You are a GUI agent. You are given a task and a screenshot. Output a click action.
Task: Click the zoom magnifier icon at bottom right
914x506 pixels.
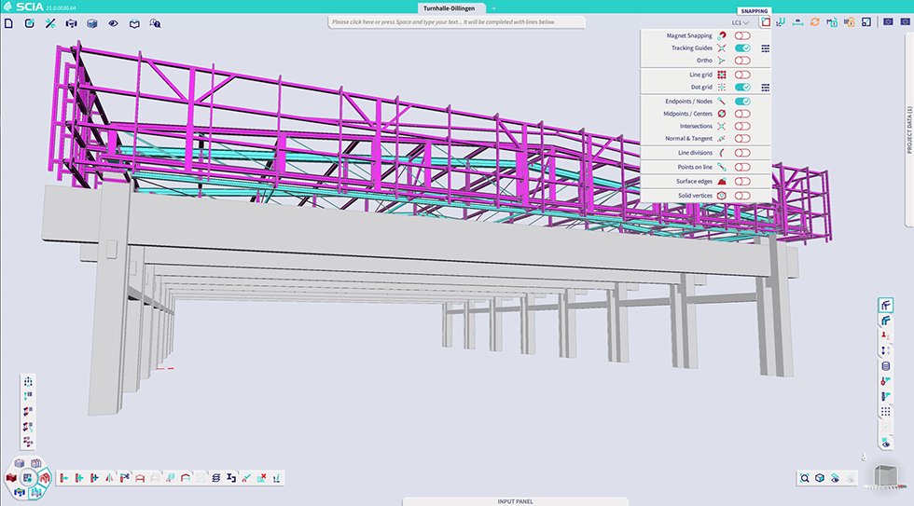(803, 478)
